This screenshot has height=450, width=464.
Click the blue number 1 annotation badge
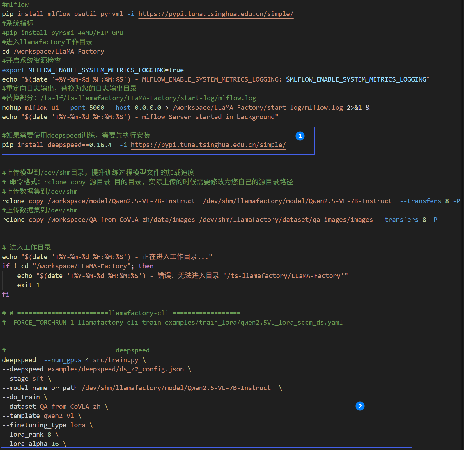pos(300,136)
